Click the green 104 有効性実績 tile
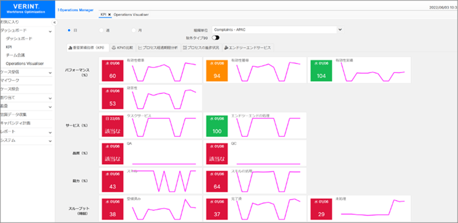 click(x=321, y=70)
